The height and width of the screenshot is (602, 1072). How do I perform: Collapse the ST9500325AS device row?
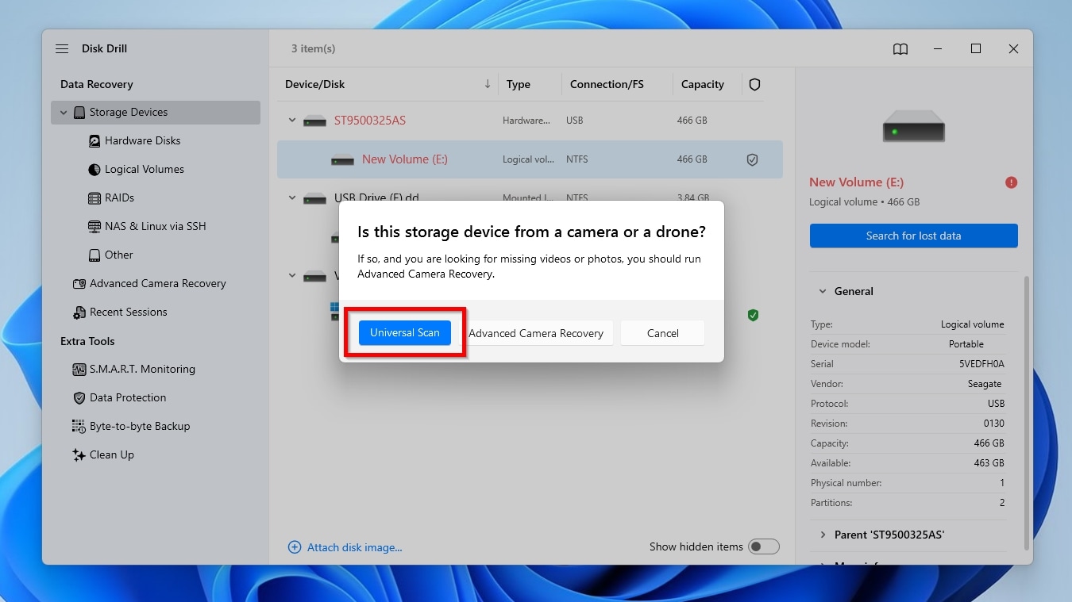point(291,121)
